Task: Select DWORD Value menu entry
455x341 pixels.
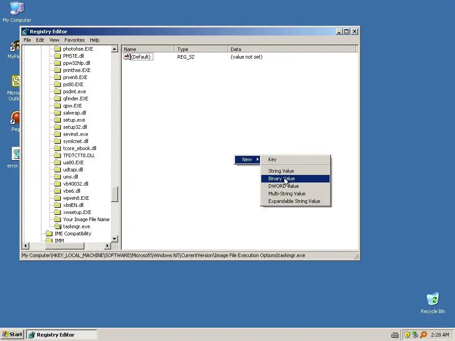Action: [295, 186]
